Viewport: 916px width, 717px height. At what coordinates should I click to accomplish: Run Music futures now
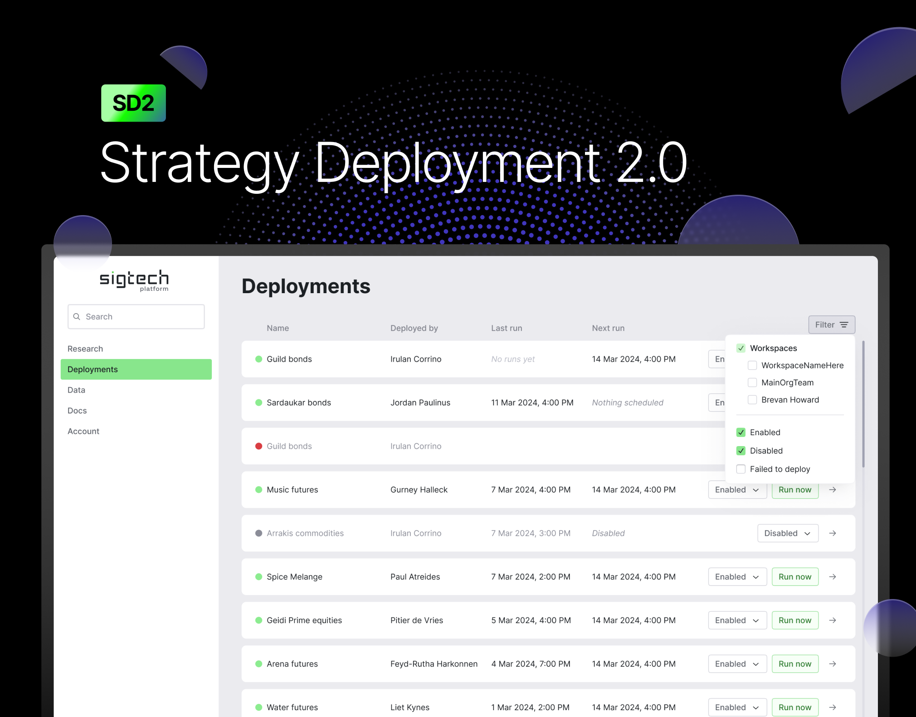[x=795, y=490]
